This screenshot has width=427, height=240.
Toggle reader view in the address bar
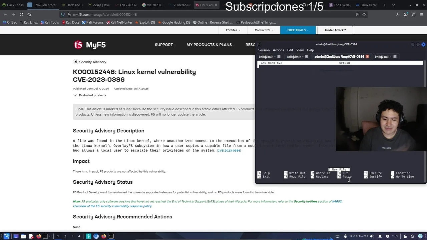click(x=358, y=14)
